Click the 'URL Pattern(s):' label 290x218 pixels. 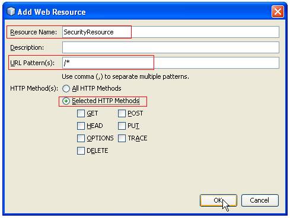(x=32, y=63)
